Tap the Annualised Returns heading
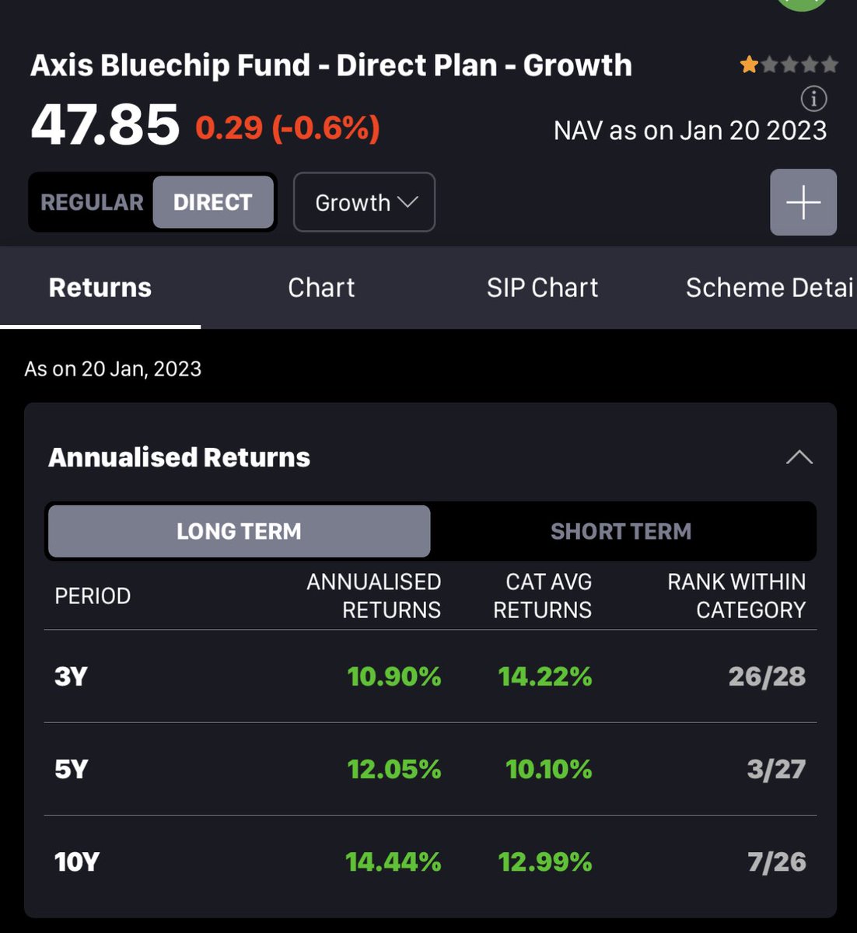Viewport: 857px width, 933px height. (179, 457)
